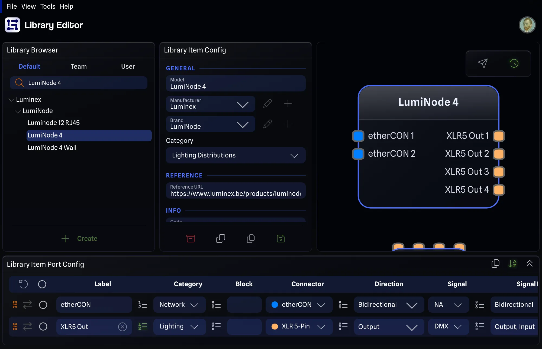Click the Create button
Image resolution: width=542 pixels, height=349 pixels.
(x=79, y=239)
